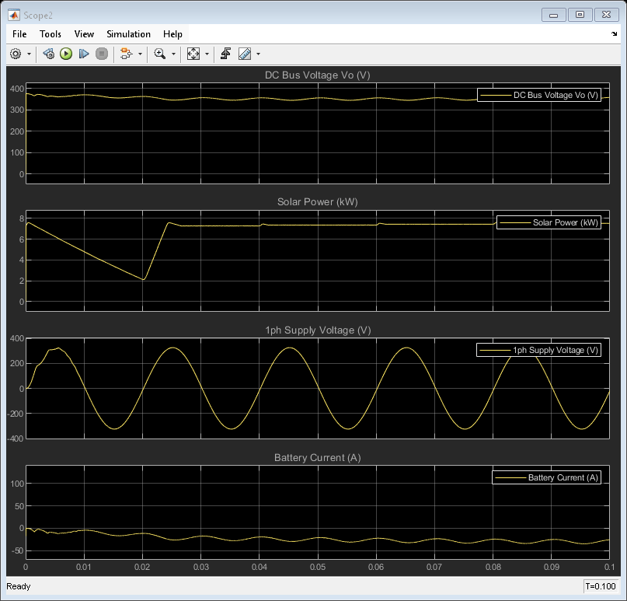The image size is (627, 601).
Task: Open the Triggers tool icon
Action: click(225, 54)
